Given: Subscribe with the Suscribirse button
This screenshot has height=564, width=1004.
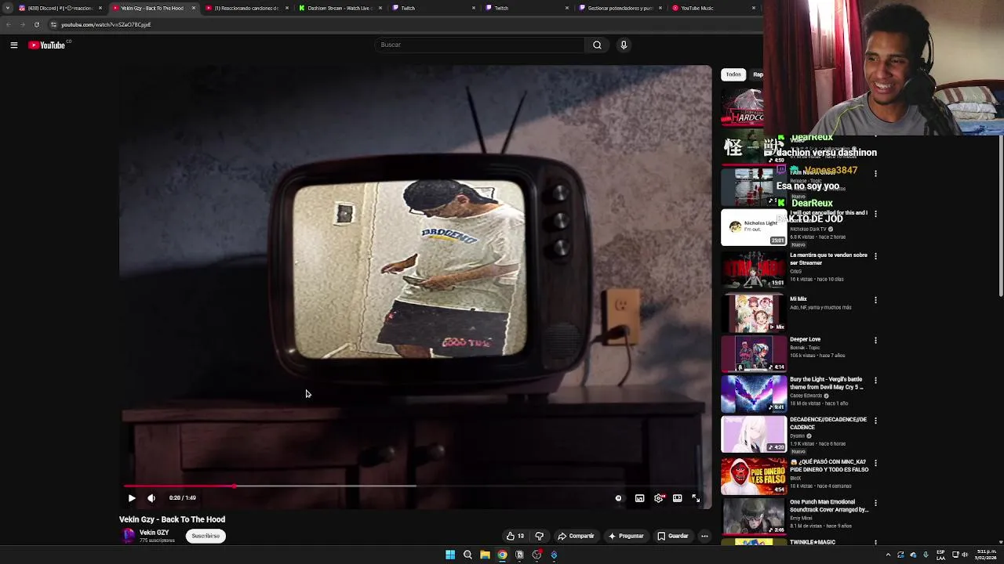Looking at the screenshot, I should point(206,536).
